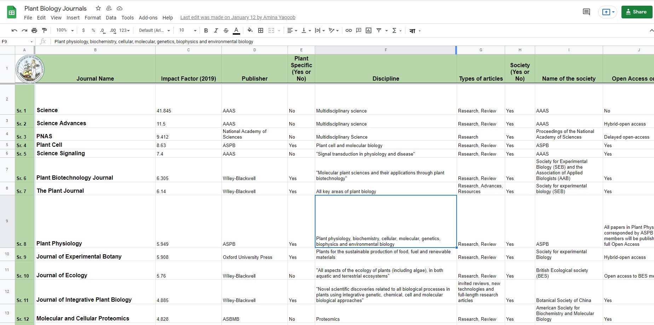Screen dimensions: 654x325
Task: Star the Plant Biology Journals spreadsheet
Action: click(x=98, y=8)
